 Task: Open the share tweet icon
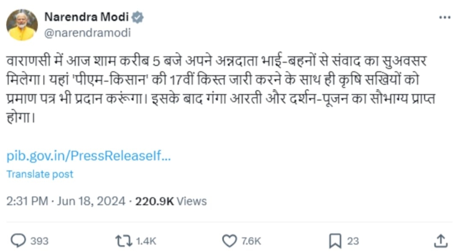(441, 240)
